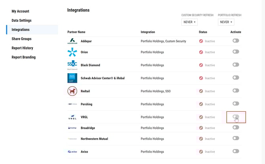The image size is (265, 164).
Task: Open the Portfolio Refresh dropdown
Action: tap(226, 22)
